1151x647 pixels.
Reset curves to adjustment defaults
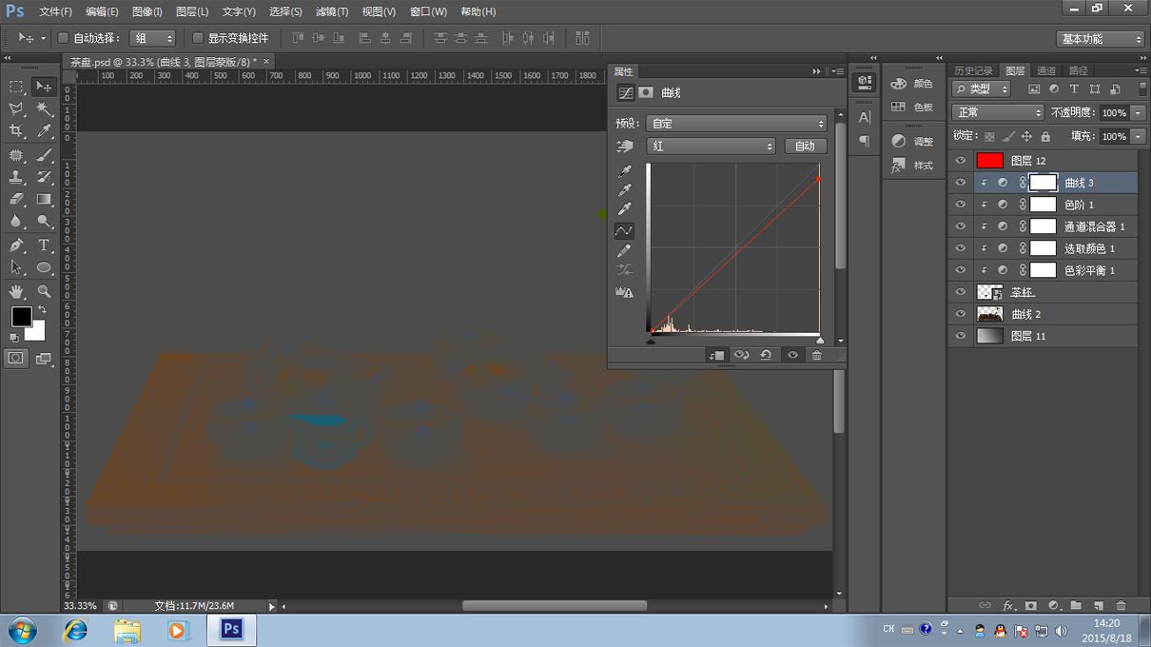(766, 355)
